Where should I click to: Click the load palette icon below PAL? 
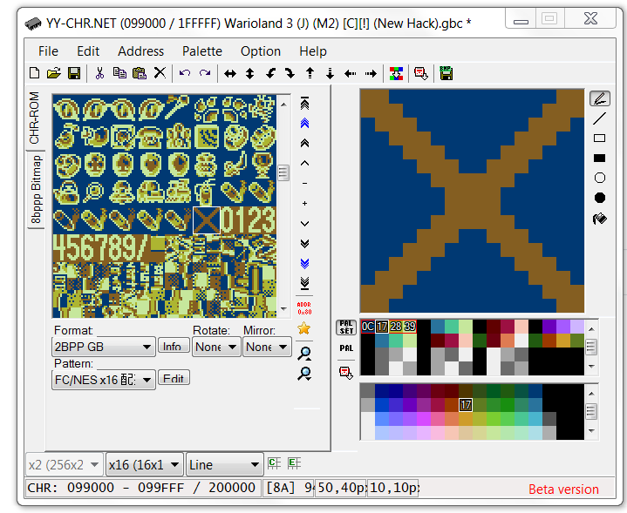(346, 373)
